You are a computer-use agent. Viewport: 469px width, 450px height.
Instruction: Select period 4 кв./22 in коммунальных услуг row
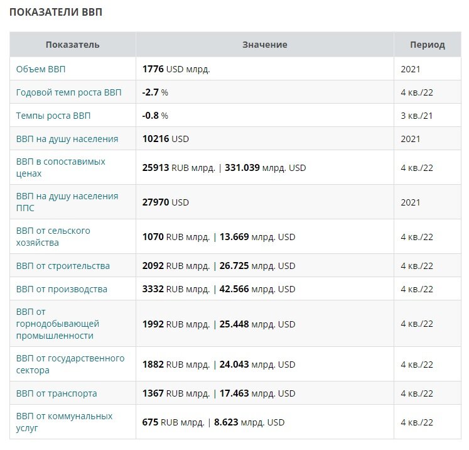pyautogui.click(x=417, y=422)
